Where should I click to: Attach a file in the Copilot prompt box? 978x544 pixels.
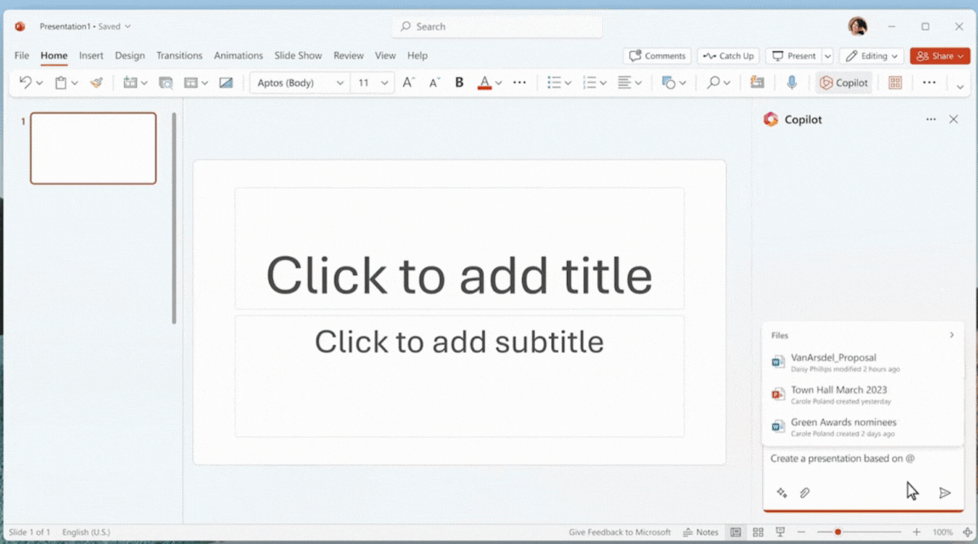[805, 492]
